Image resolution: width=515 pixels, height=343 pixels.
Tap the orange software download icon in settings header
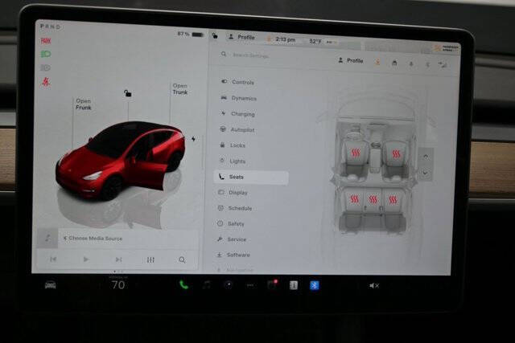pos(377,62)
